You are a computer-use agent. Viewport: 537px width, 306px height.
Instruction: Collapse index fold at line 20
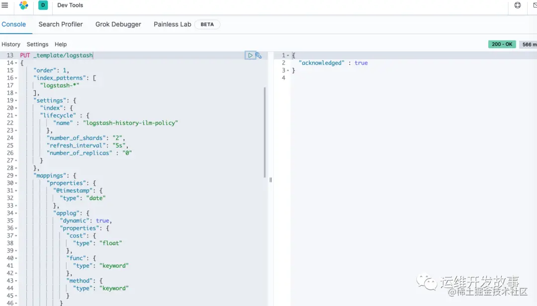(x=16, y=108)
